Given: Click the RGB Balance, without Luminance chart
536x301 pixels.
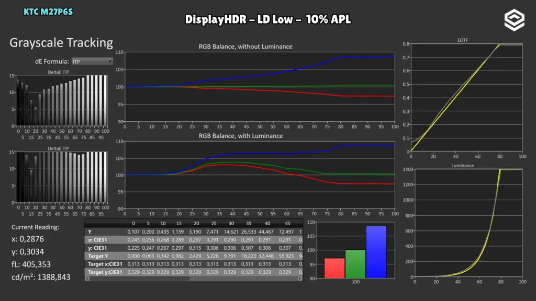Looking at the screenshot, I should click(x=260, y=87).
